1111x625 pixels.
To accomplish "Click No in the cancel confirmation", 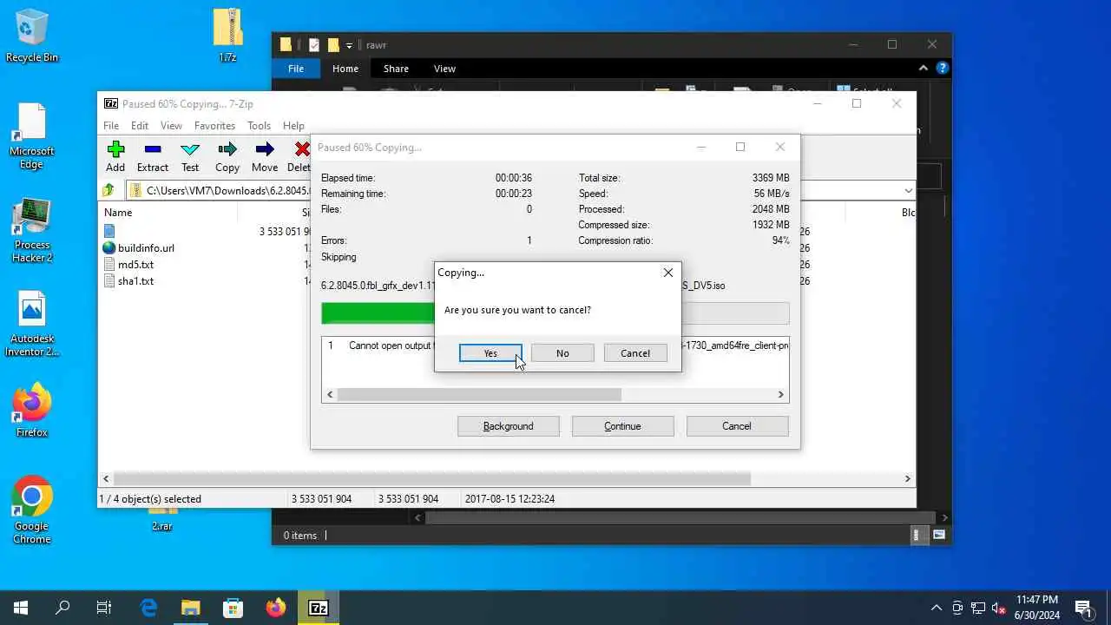I will [x=562, y=353].
